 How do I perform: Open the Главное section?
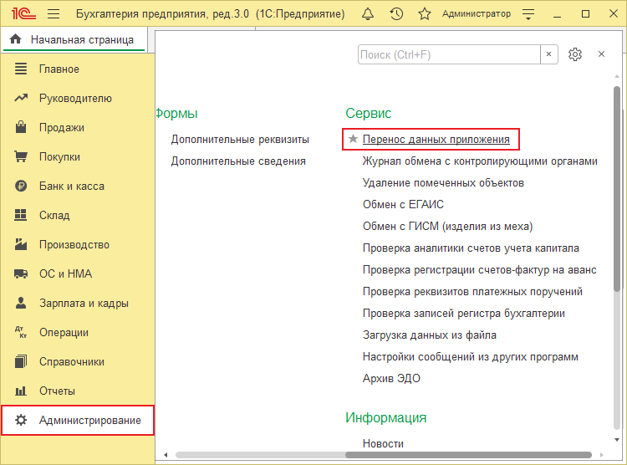point(59,69)
